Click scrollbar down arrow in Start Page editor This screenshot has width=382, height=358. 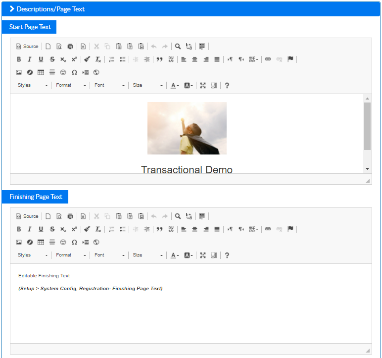point(367,169)
